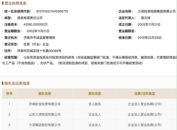Click company type 其他有限责任公司
This screenshot has height=130, width=177.
pos(30,18)
